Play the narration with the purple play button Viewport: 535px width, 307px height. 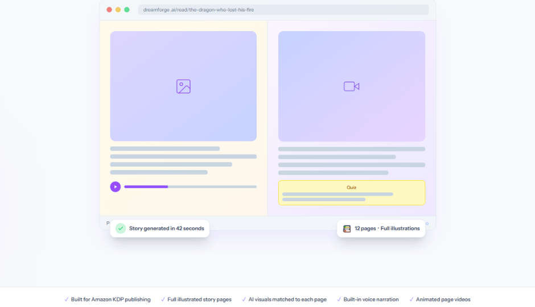point(116,186)
